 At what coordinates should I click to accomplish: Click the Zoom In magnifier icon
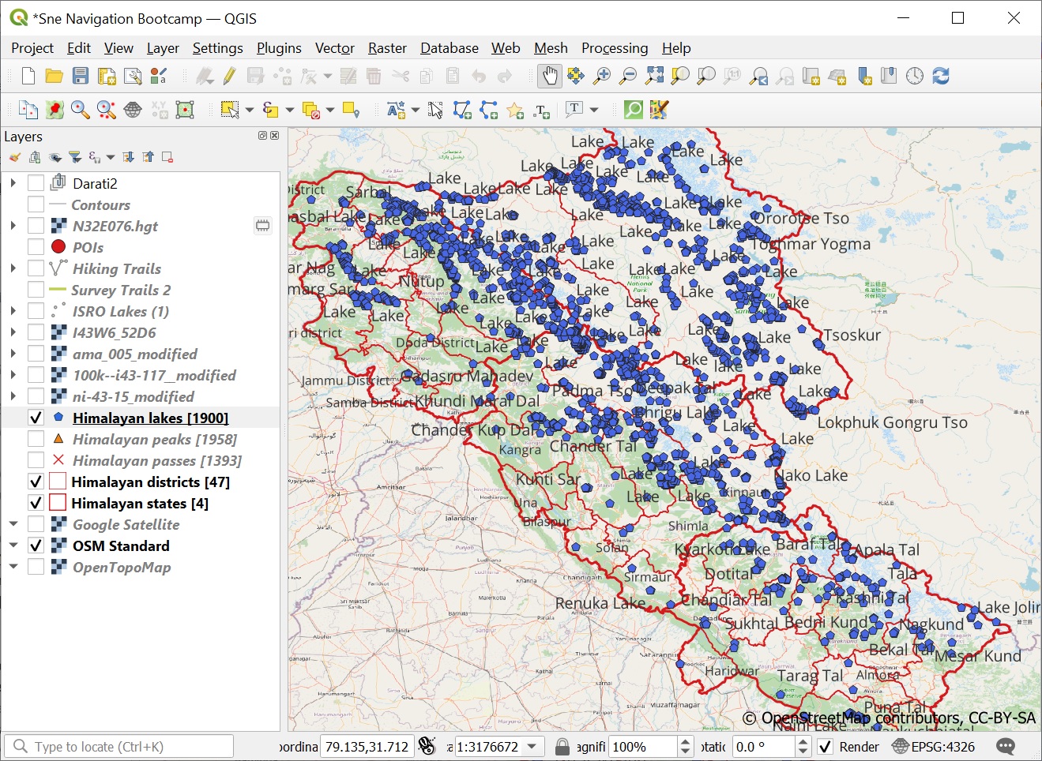coord(602,76)
